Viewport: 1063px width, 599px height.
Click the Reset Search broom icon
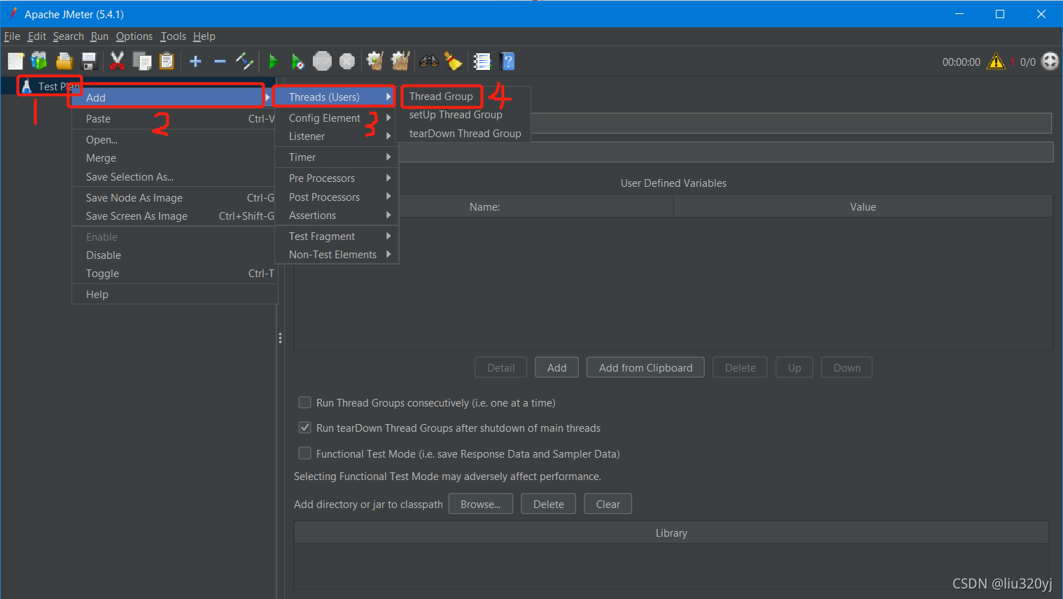453,62
